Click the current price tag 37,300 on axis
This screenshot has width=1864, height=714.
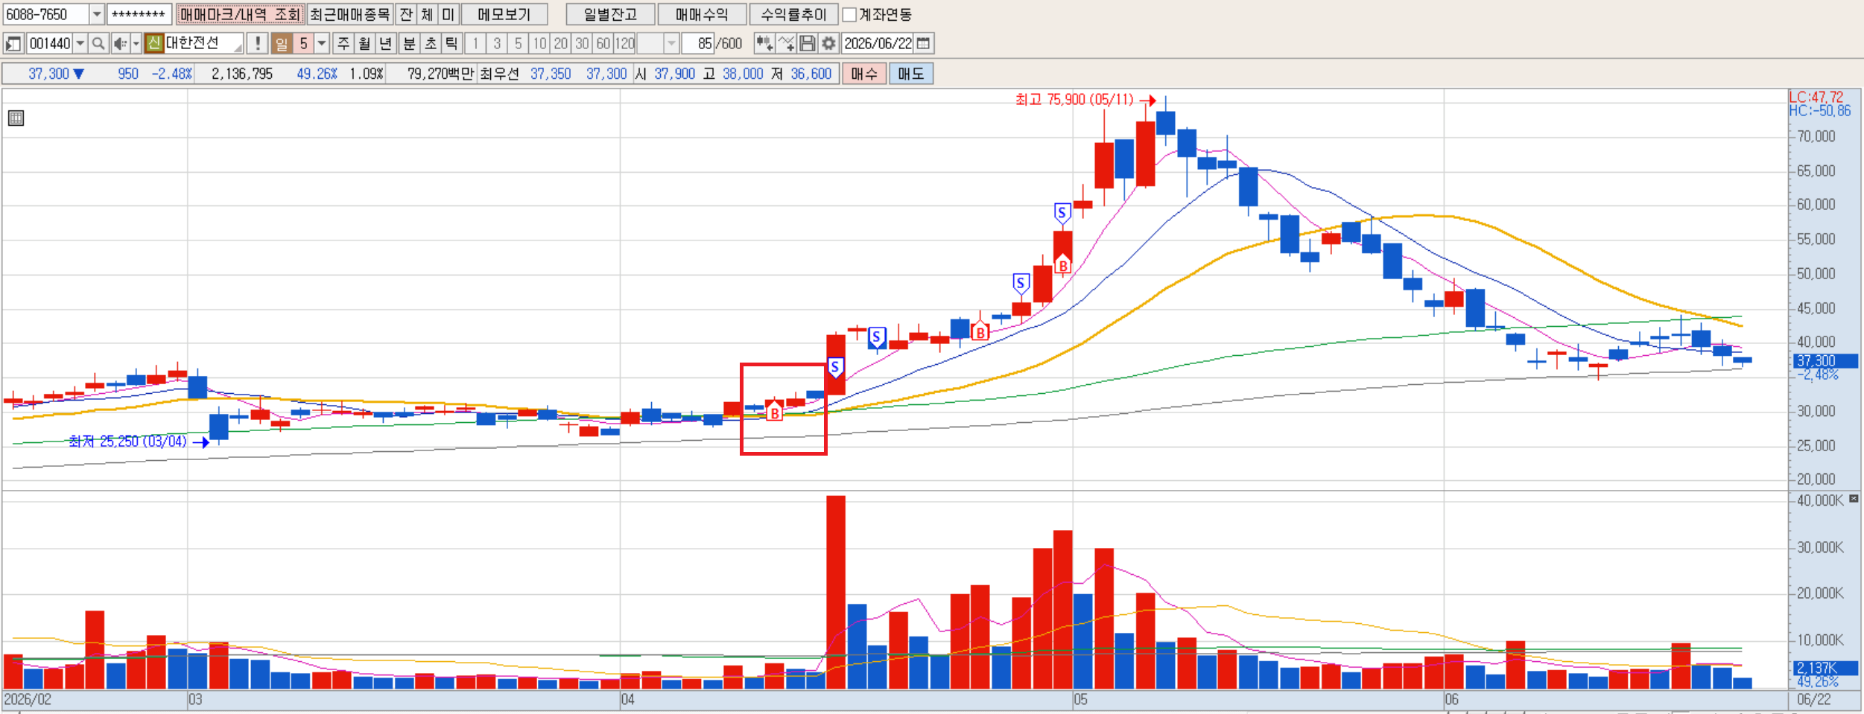pyautogui.click(x=1825, y=361)
